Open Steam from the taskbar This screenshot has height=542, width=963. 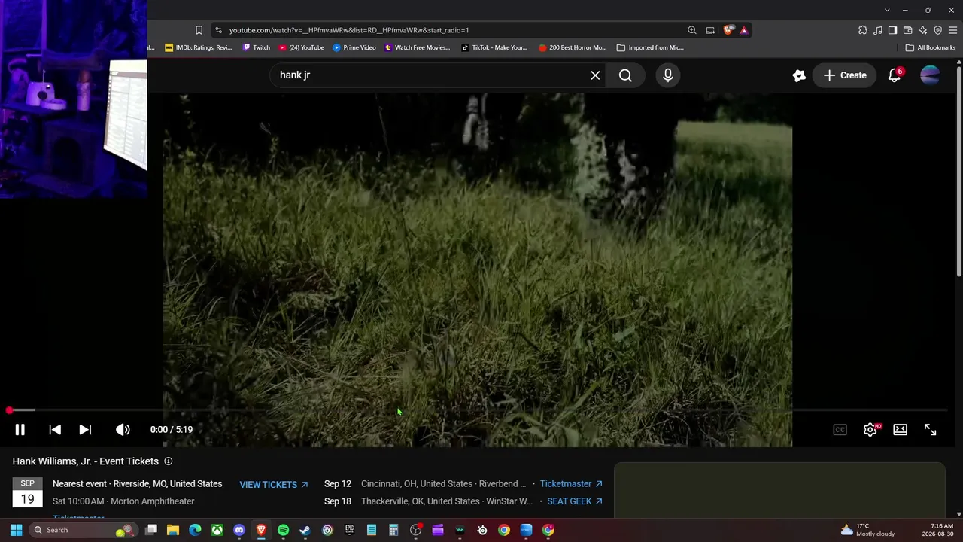coord(305,530)
